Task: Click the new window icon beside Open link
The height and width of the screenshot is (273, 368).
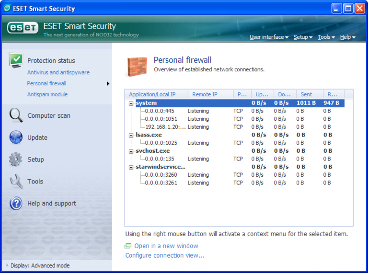Action: tap(128, 246)
